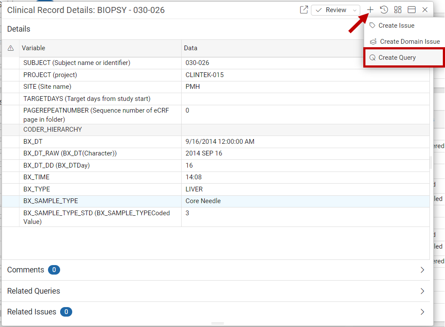The height and width of the screenshot is (327, 445).
Task: Click the Related Issues count badge
Action: pyautogui.click(x=66, y=312)
